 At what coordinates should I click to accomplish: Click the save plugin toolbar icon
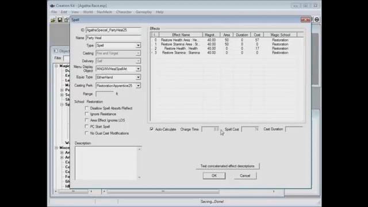pos(60,20)
